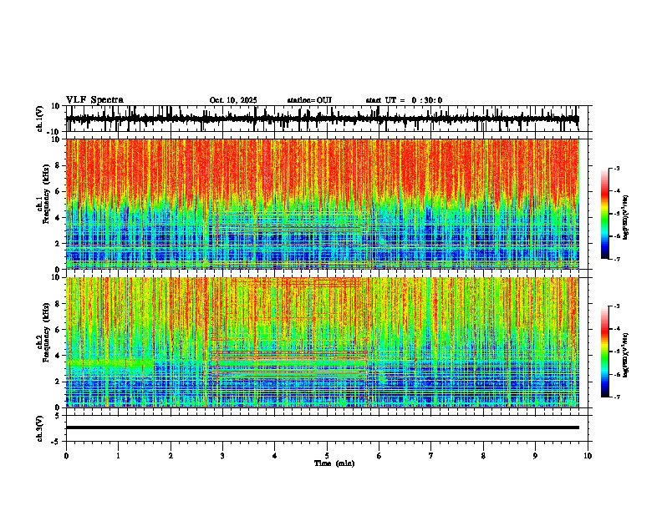Click the ch.1 color scale bar

pyautogui.click(x=605, y=214)
